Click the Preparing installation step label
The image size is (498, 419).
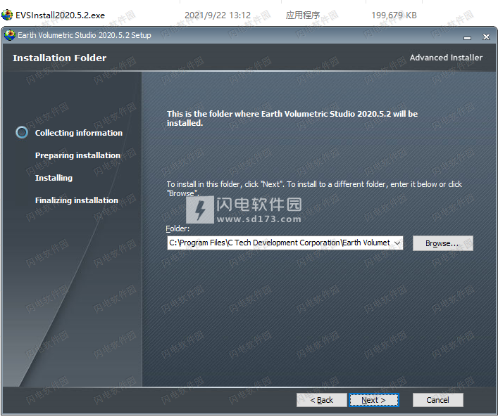77,155
